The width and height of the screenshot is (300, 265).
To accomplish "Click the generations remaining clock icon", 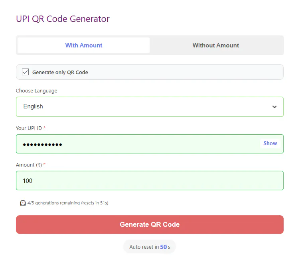I will tap(23, 203).
